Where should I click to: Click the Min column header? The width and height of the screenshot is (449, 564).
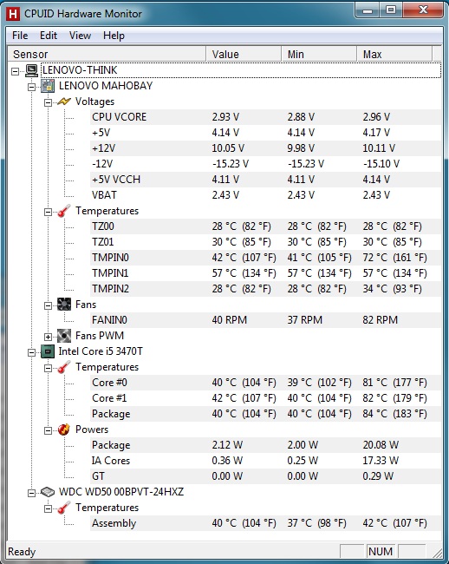coord(319,55)
